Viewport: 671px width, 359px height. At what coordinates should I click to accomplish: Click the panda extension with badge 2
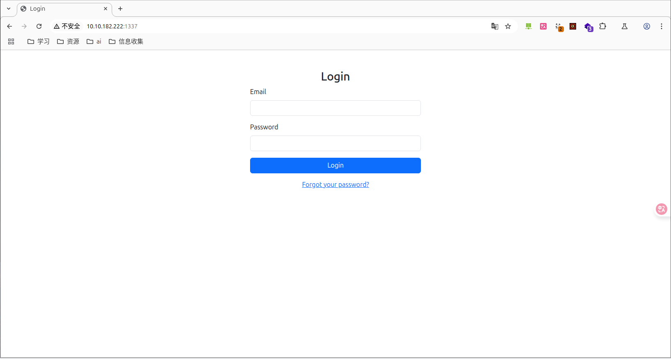(558, 27)
